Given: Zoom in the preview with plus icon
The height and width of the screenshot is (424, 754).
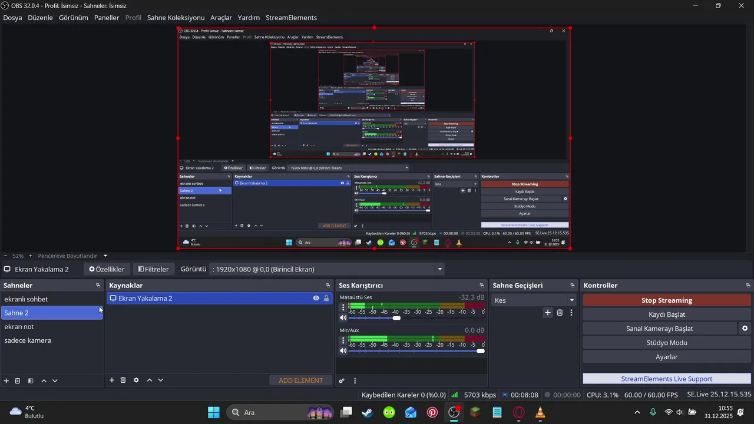Looking at the screenshot, I should [31, 256].
